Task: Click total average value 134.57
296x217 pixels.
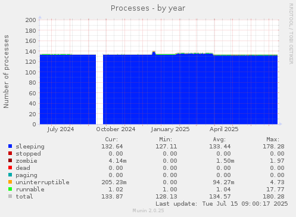Action: coord(220,197)
